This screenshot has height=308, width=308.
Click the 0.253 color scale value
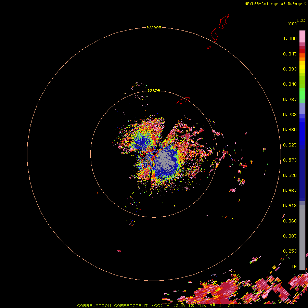290,251
